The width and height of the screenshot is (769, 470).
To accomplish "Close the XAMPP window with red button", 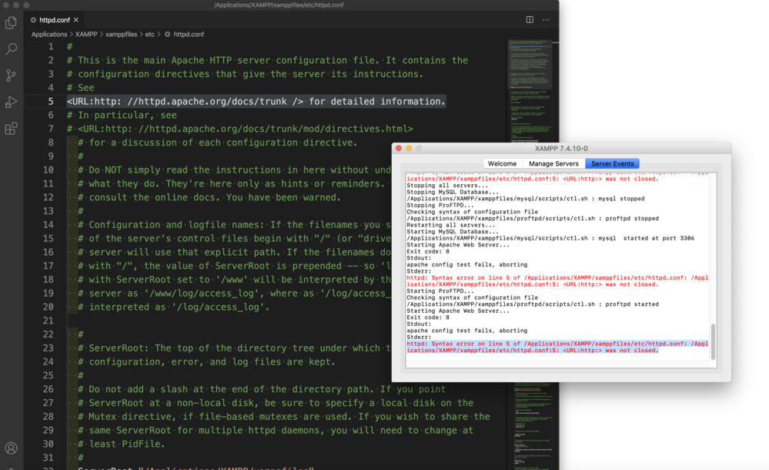I will 399,148.
